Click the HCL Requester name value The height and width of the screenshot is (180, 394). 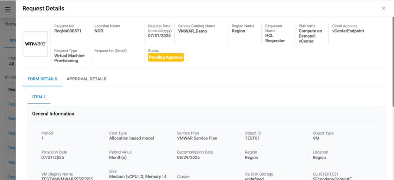pos(275,38)
